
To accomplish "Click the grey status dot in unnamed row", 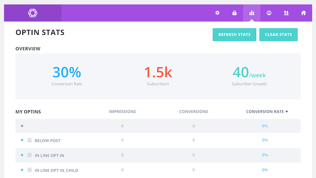I will [x=22, y=126].
